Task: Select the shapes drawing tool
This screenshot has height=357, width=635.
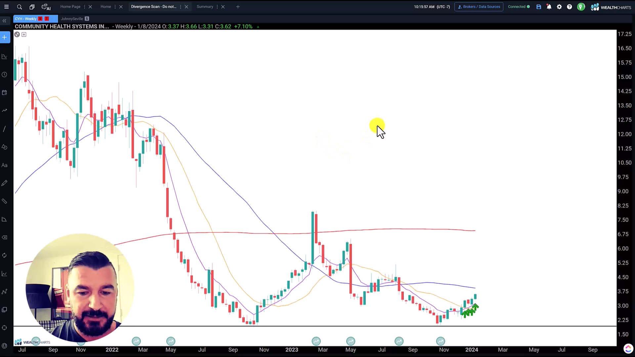Action: pyautogui.click(x=5, y=147)
